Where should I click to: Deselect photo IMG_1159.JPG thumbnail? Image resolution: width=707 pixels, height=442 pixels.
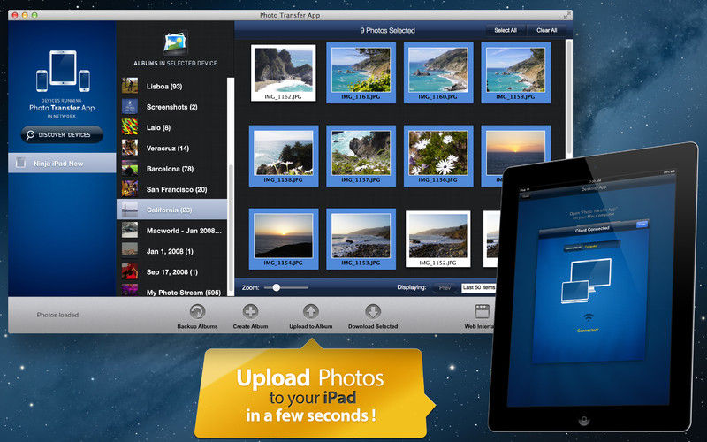(515, 72)
